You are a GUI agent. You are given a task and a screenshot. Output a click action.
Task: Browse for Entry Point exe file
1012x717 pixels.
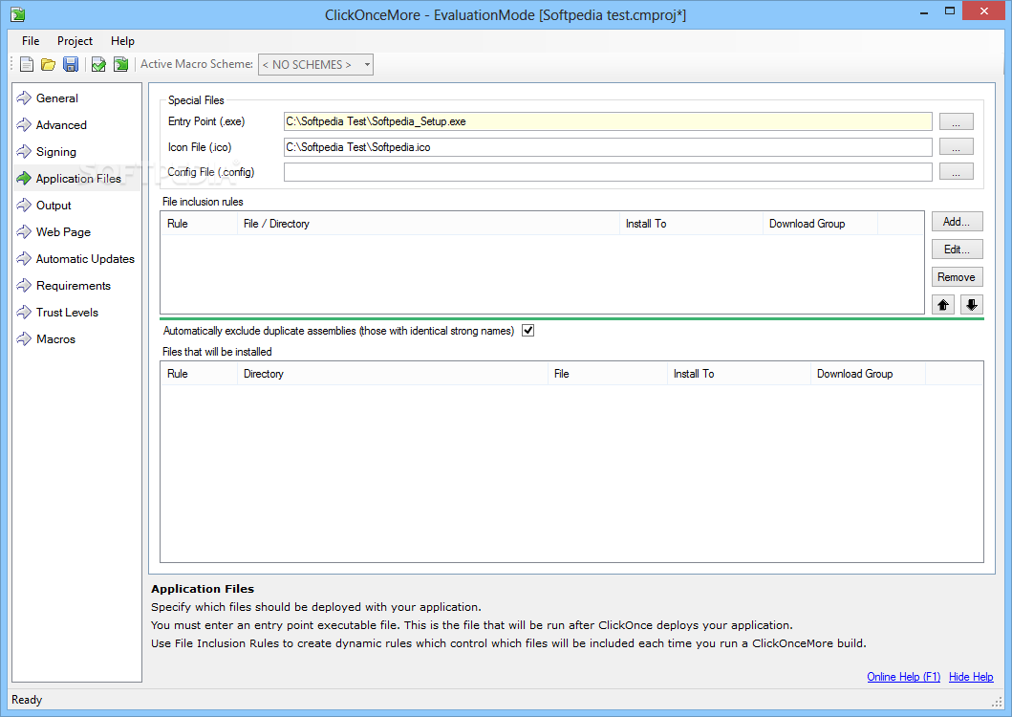[x=956, y=121]
